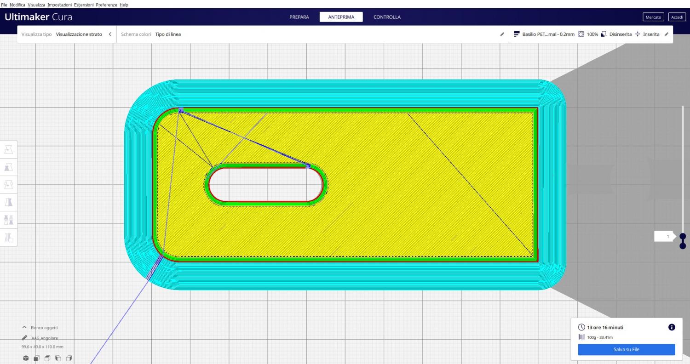Switch camera to front view icon
The image size is (690, 364).
click(37, 358)
